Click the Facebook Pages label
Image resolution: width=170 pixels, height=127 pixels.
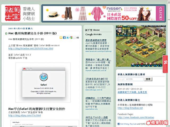click(125, 114)
